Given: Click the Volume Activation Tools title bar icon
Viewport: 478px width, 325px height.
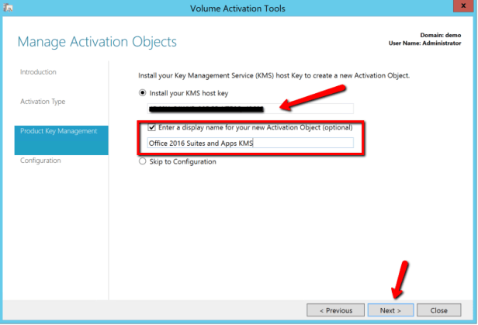Looking at the screenshot, I should (9, 9).
